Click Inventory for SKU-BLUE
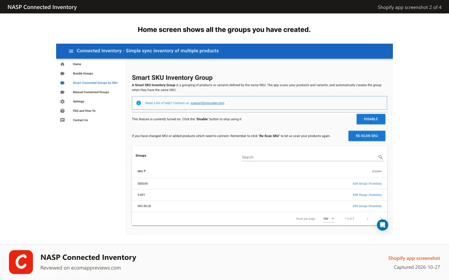 [375, 206]
